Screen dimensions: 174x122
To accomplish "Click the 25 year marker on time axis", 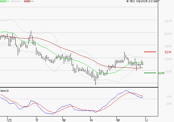I will [x=10, y=120].
